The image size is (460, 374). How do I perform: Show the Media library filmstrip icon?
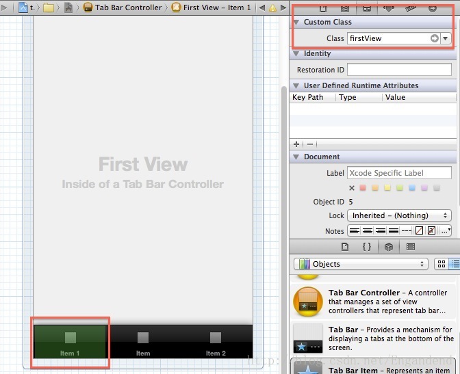(411, 247)
